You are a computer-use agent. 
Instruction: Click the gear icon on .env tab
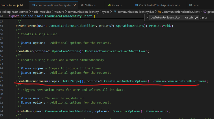tap(191, 5)
